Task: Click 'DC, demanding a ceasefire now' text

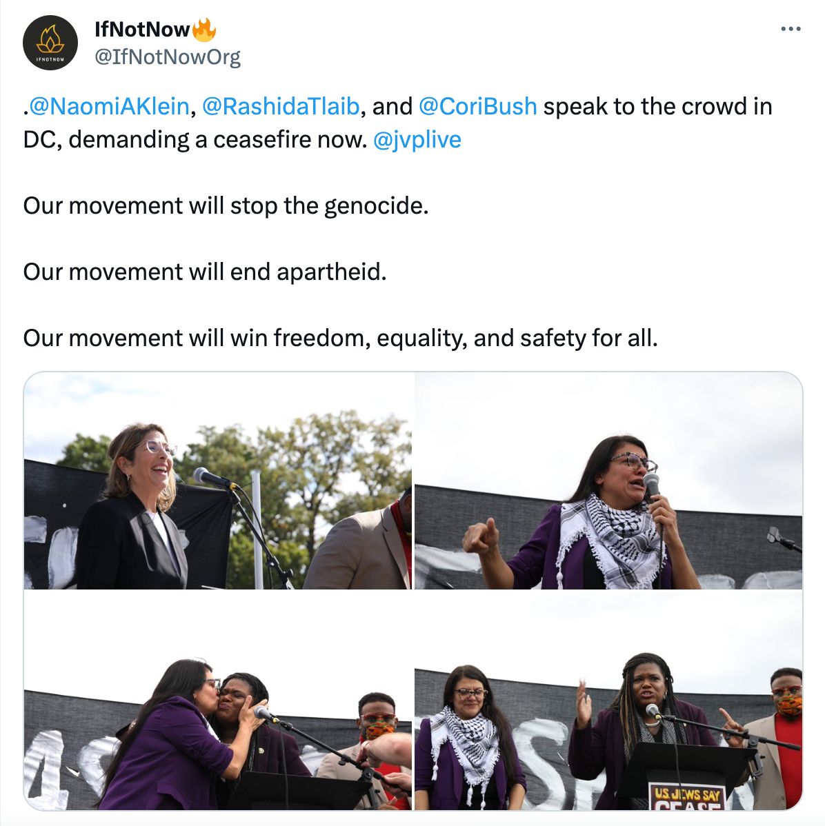Action: pyautogui.click(x=195, y=139)
